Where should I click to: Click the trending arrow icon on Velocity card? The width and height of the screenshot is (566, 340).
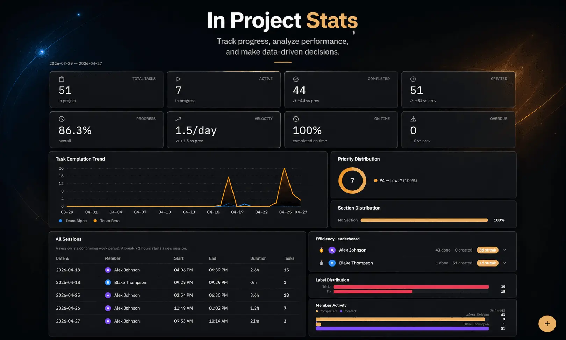pos(178,119)
